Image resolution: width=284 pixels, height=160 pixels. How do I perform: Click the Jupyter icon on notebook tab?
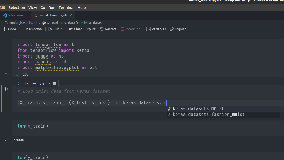36,15
